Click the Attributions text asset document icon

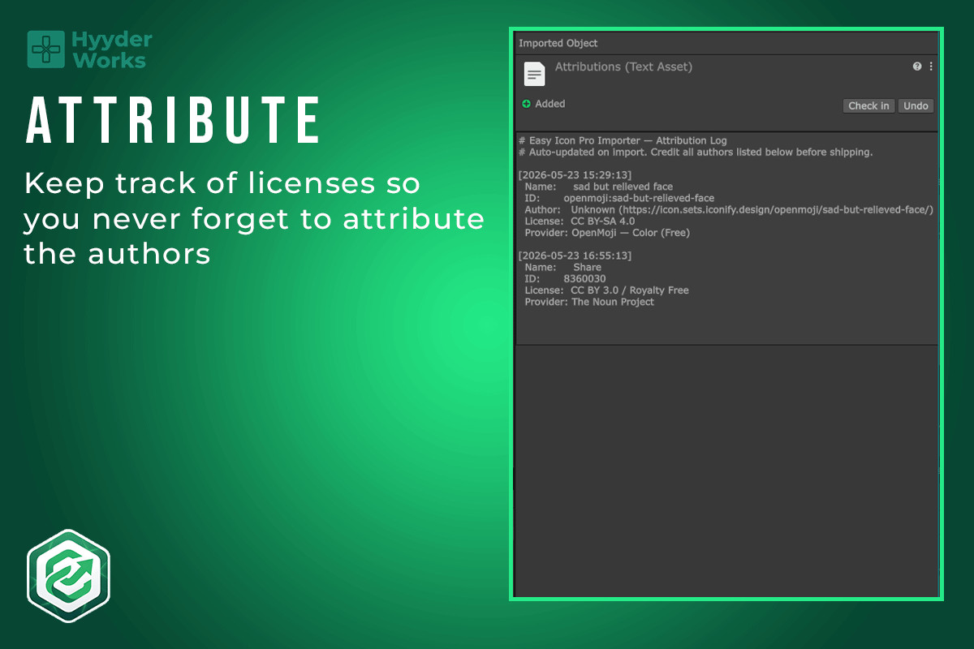coord(534,75)
